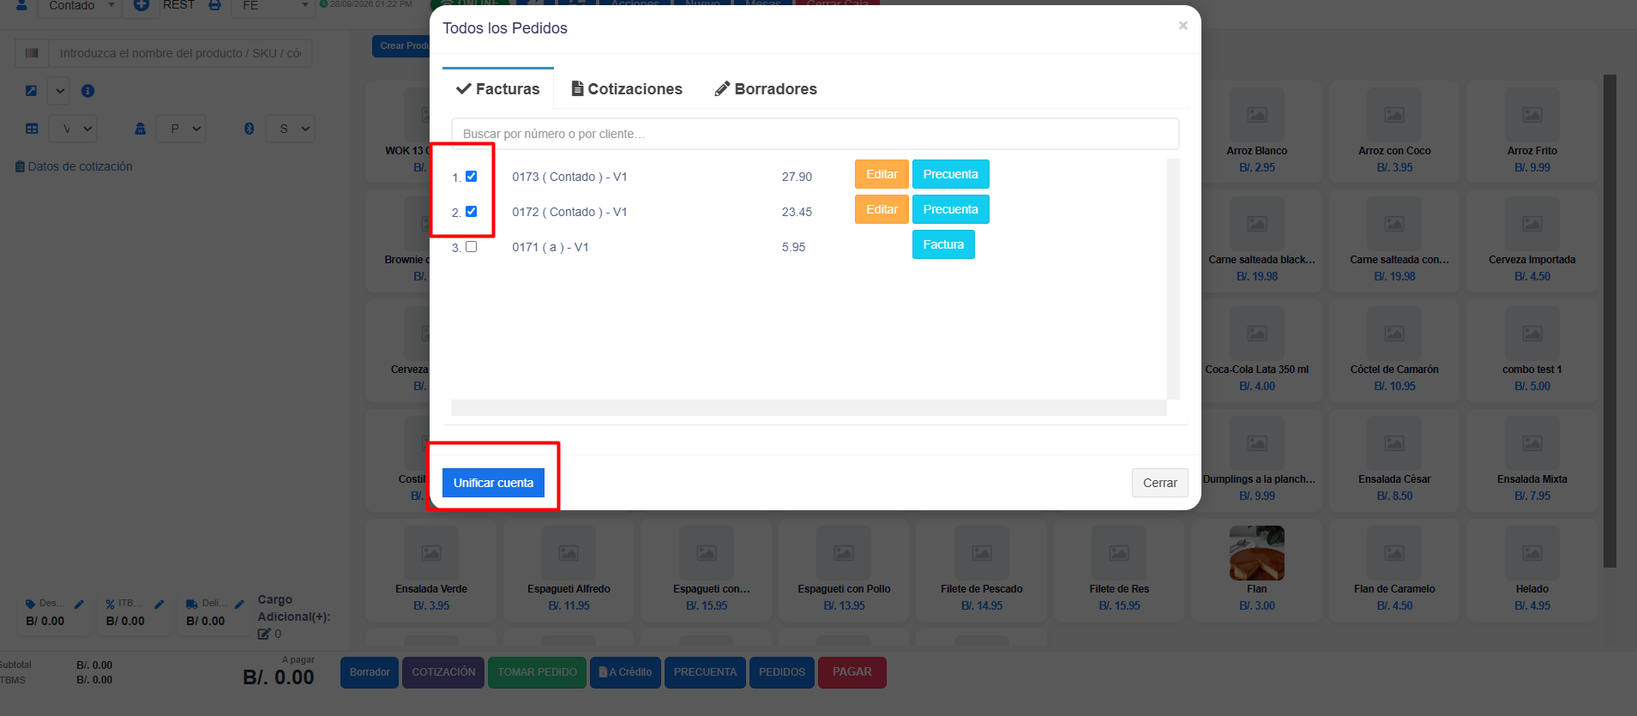This screenshot has width=1637, height=716.
Task: Click the orders list horizontal scrollbar
Action: pos(809,407)
